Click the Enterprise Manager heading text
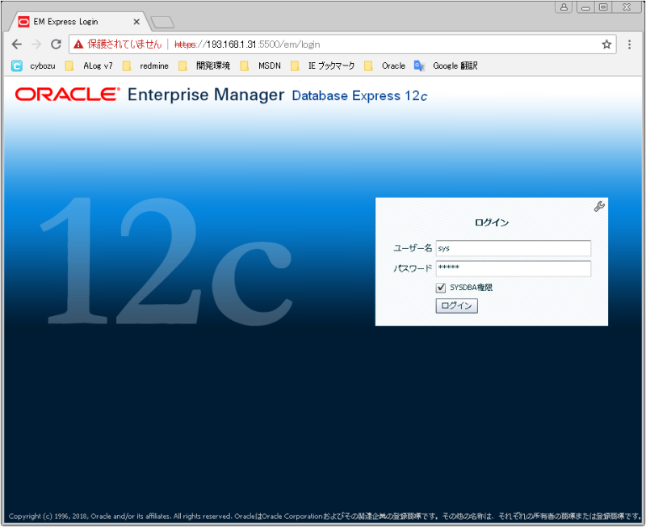This screenshot has height=527, width=646. 206,95
